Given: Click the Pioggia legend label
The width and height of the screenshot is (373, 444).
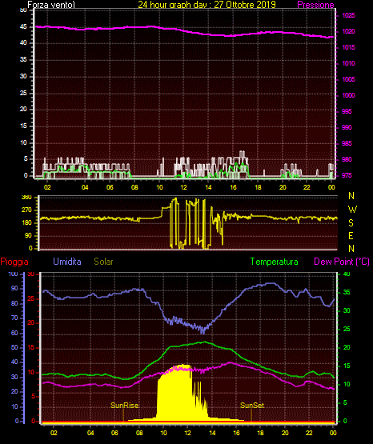Looking at the screenshot, I should (14, 261).
